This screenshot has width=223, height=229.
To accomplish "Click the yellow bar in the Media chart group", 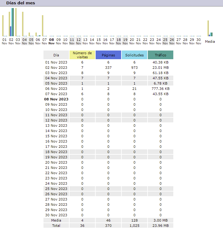I will [208, 28].
